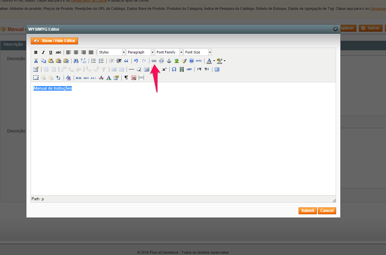
Task: Toggle visual control characters pilcrow icon
Action: click(x=126, y=78)
